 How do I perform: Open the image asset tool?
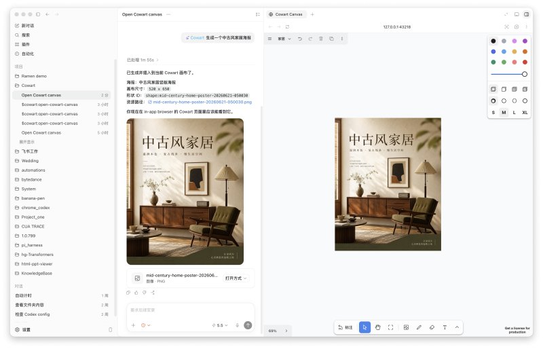pos(406,327)
